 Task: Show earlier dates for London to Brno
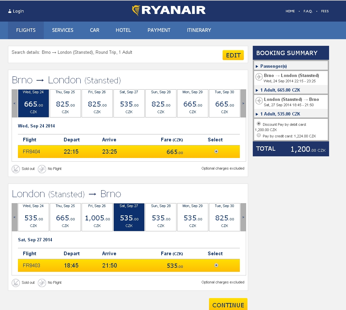point(15,217)
